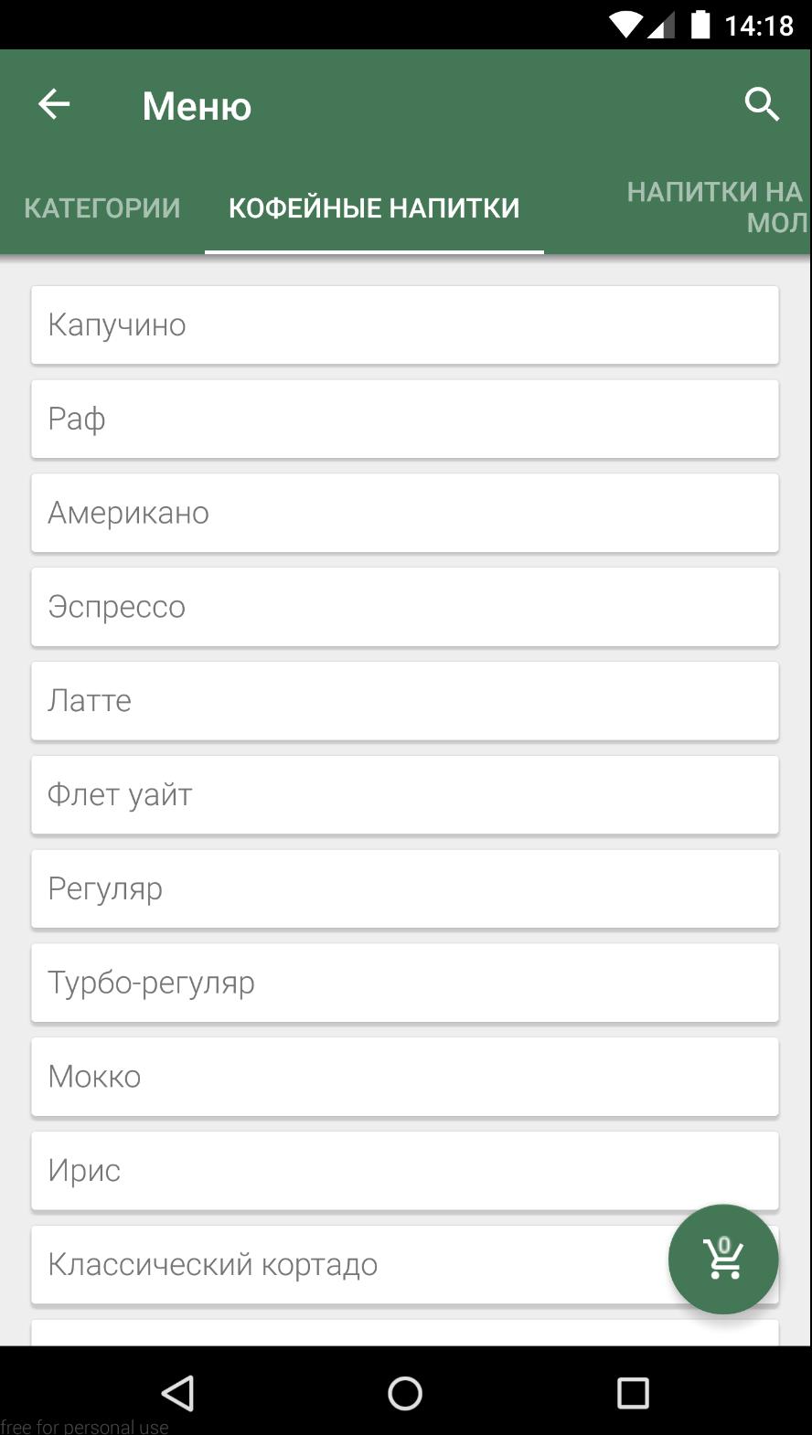
Task: Open the Американо item
Action: pos(404,513)
